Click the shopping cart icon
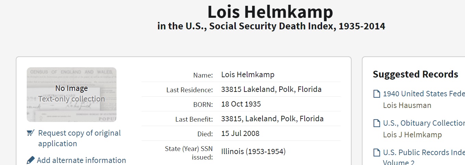 tap(31, 133)
